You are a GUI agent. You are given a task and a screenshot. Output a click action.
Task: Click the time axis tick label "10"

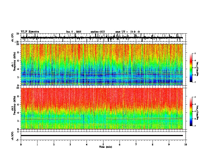click(186, 145)
